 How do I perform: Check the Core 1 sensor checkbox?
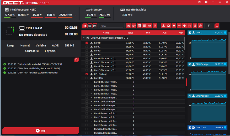pos(87,47)
